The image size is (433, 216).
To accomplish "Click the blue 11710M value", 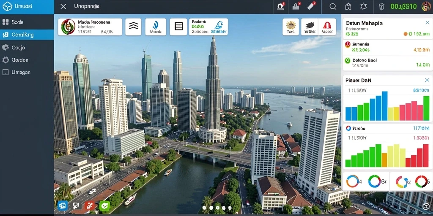I will [421, 128].
